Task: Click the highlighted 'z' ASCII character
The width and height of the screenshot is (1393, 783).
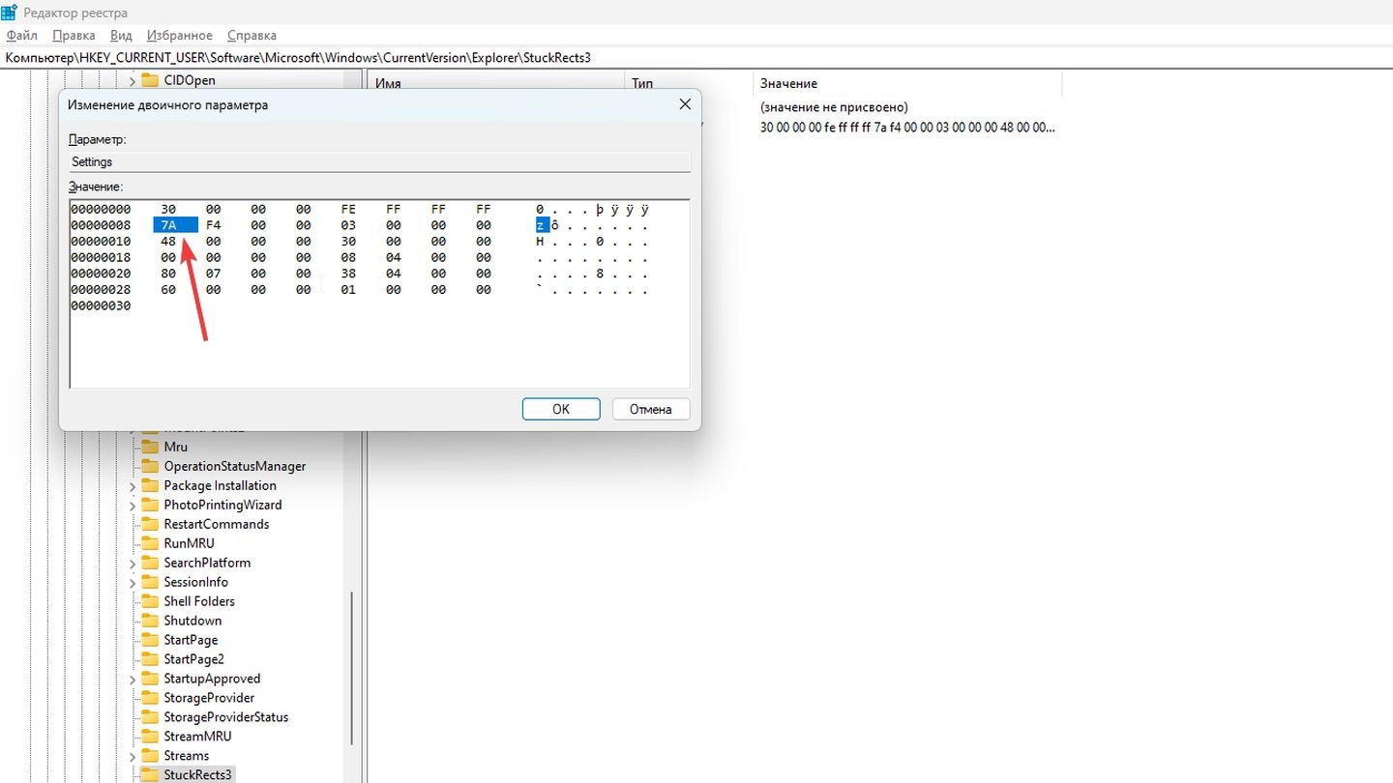Action: pos(543,225)
